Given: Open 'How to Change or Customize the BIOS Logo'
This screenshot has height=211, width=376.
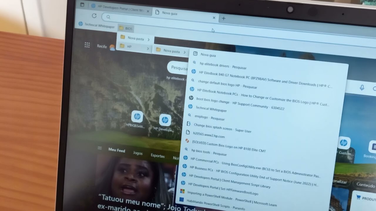Looking at the screenshot, I should click(x=260, y=96).
